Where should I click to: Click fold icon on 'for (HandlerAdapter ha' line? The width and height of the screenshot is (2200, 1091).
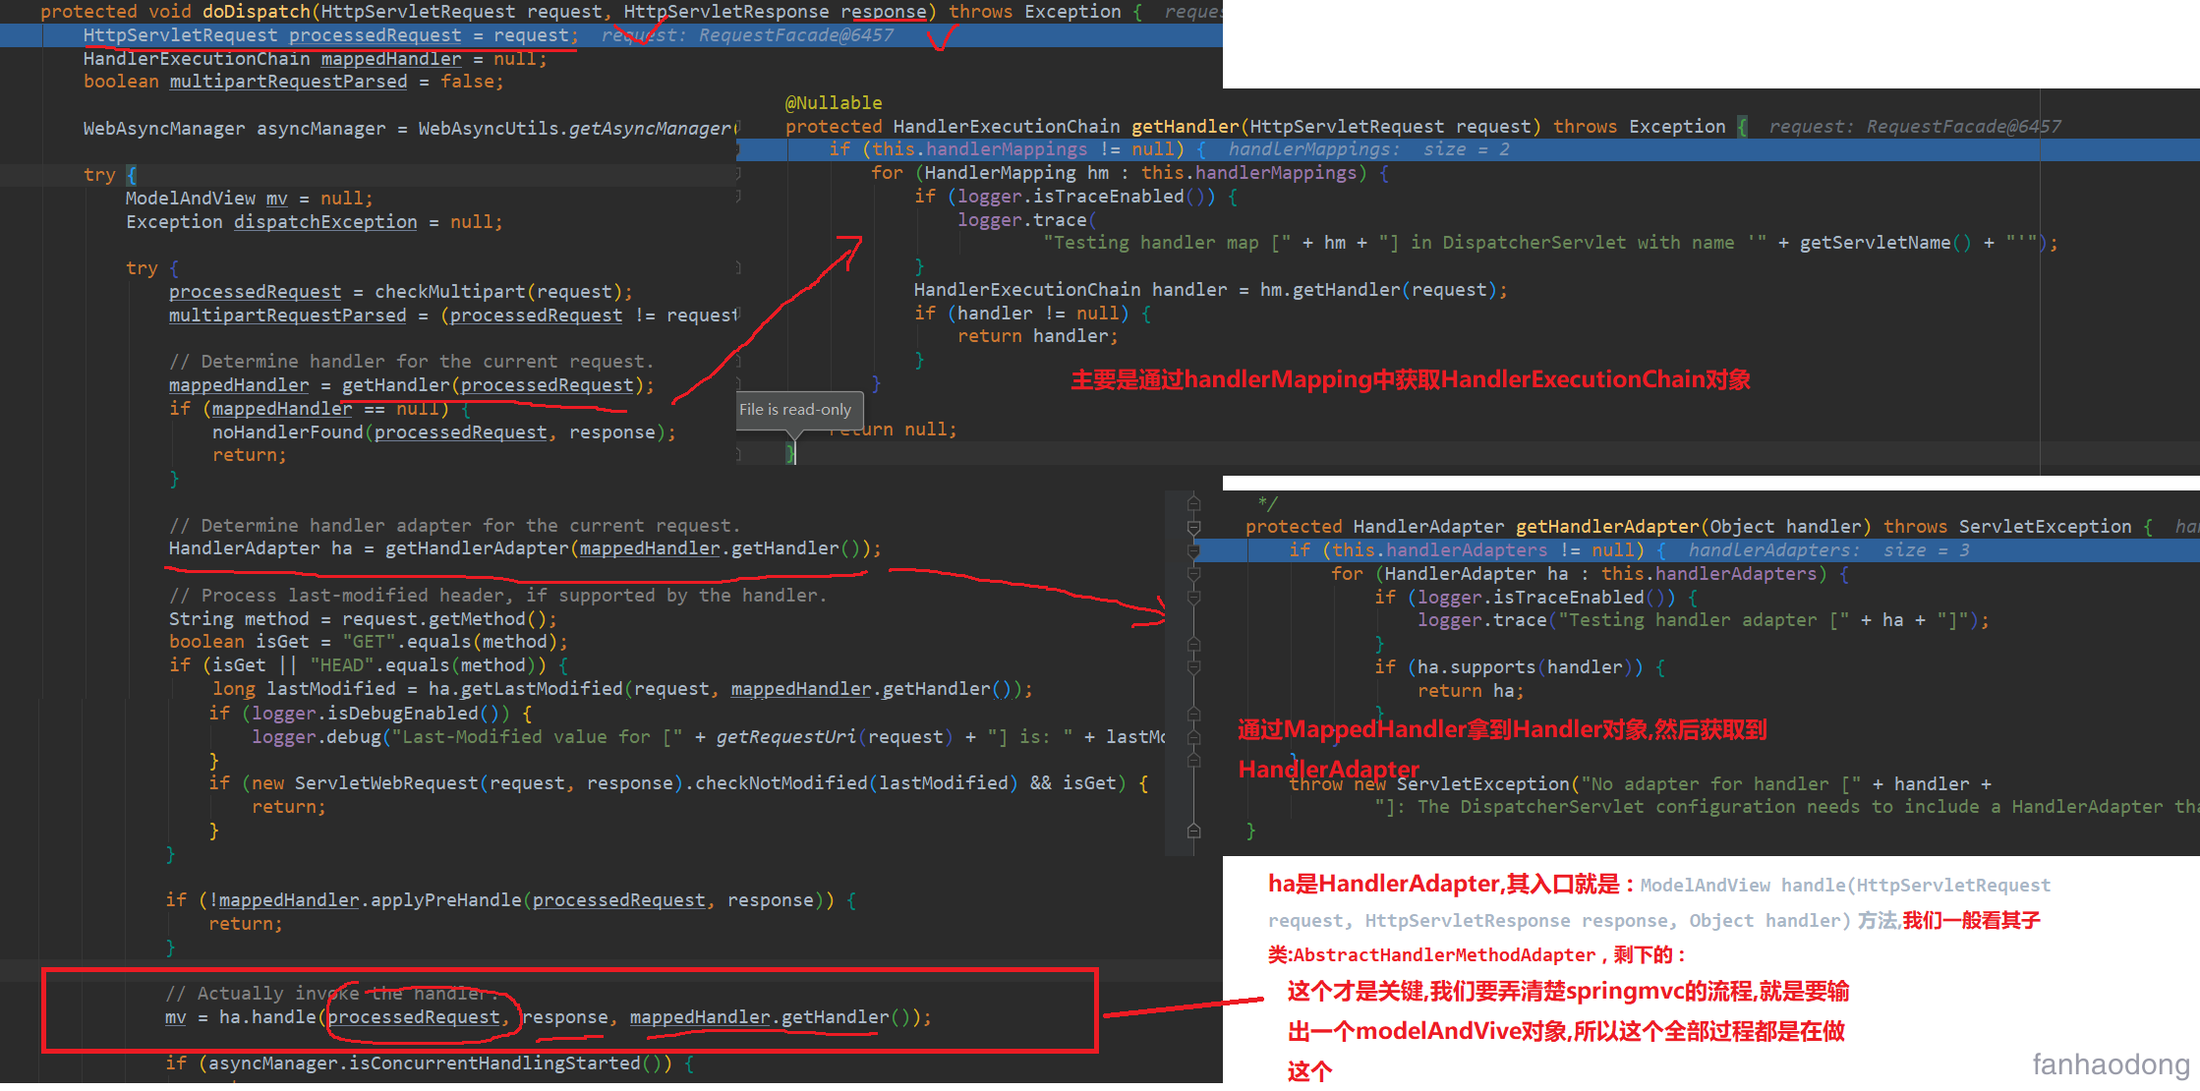click(x=1193, y=574)
